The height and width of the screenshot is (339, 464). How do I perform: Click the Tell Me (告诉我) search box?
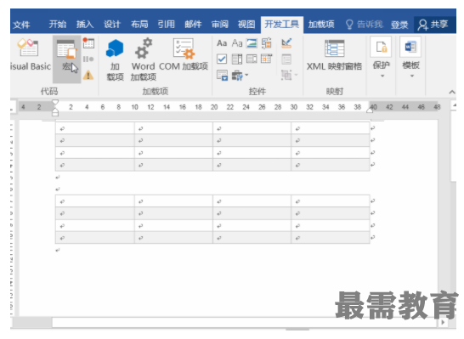click(x=365, y=25)
